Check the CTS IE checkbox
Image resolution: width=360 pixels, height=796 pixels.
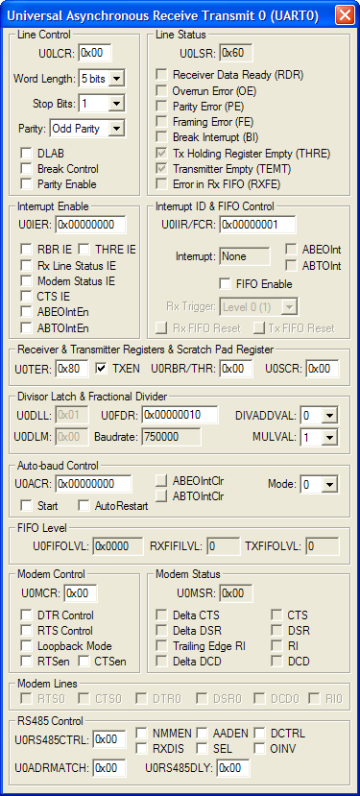(26, 296)
